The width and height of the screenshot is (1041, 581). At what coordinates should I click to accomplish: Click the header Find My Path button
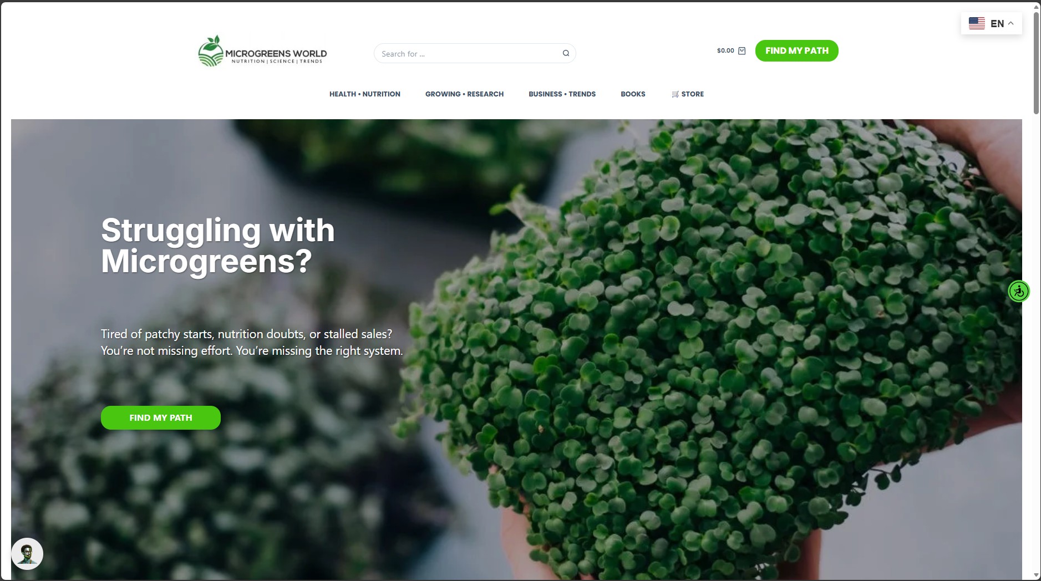tap(796, 50)
